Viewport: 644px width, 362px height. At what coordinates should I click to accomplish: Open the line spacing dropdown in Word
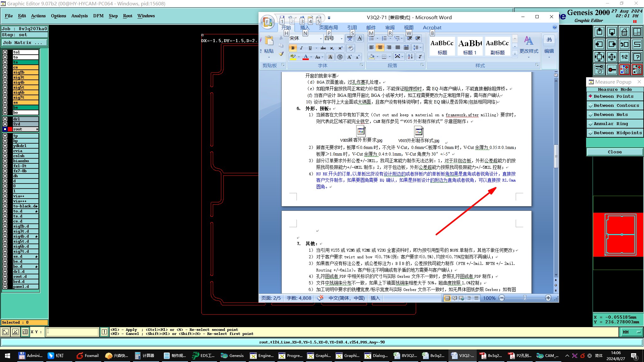[417, 47]
